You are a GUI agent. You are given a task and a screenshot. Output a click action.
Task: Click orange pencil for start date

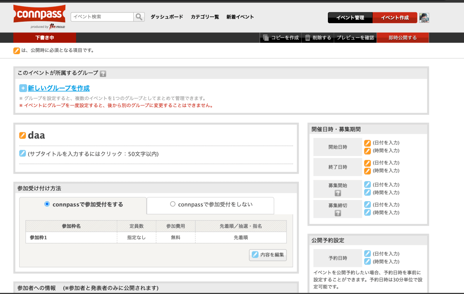coord(367,143)
